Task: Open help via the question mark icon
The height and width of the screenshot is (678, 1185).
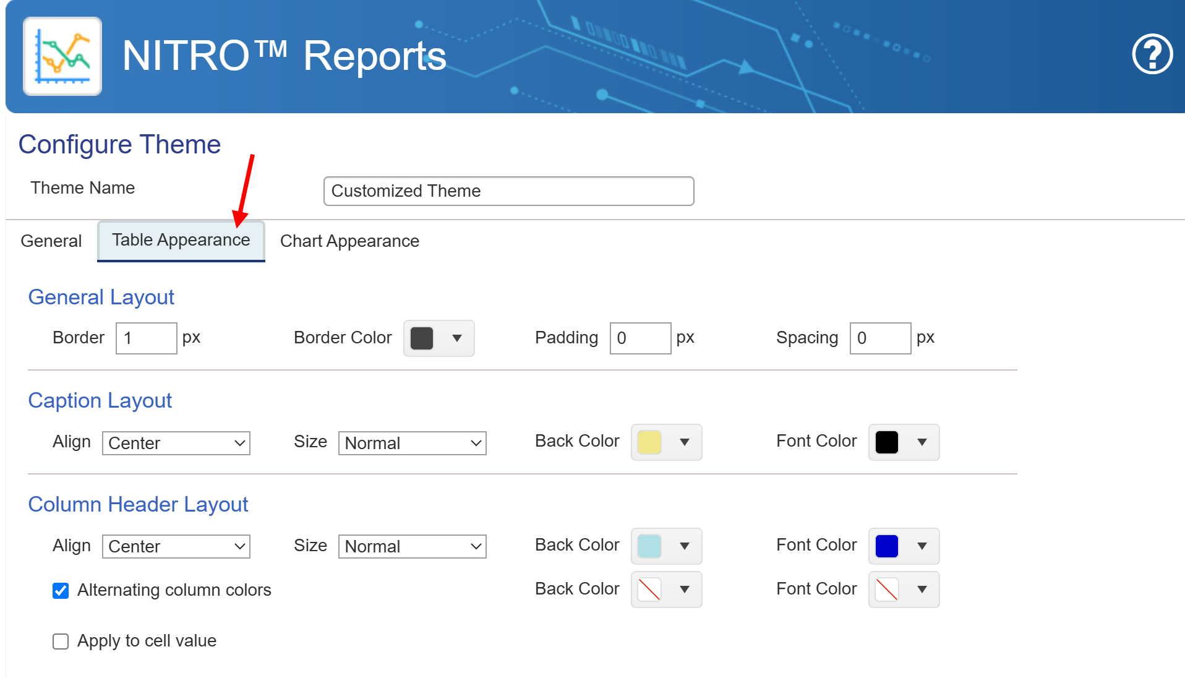Action: point(1152,54)
